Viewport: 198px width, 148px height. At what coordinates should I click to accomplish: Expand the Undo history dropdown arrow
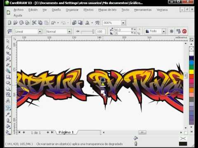(58, 23)
